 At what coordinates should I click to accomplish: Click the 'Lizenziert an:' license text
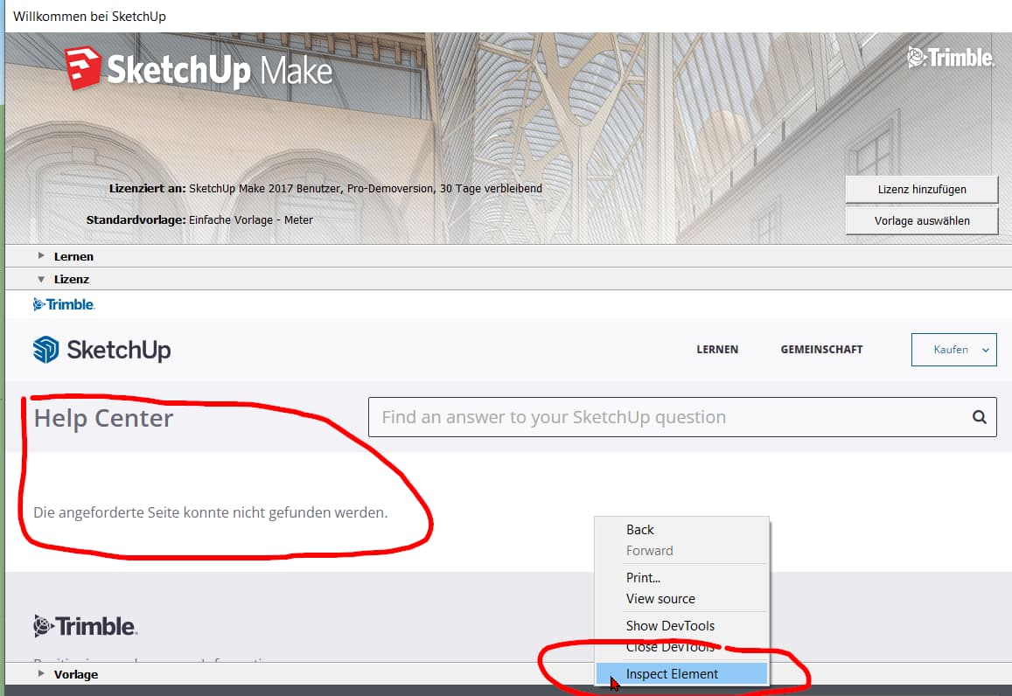pos(326,188)
